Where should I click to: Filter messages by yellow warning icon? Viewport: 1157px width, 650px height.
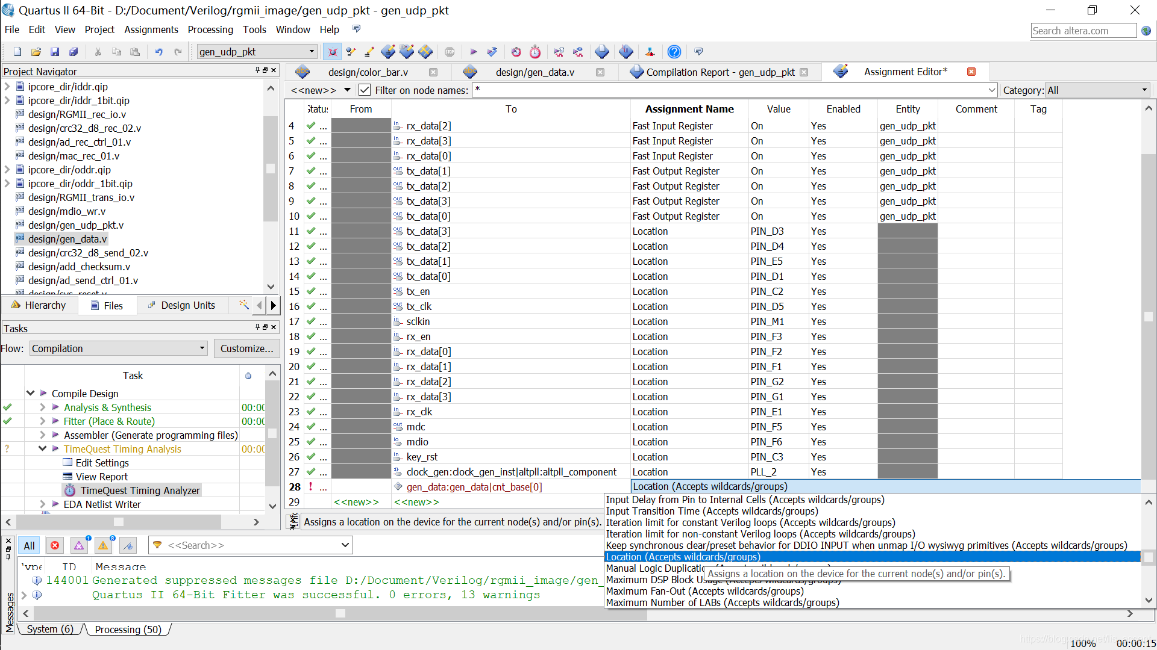[x=103, y=545]
